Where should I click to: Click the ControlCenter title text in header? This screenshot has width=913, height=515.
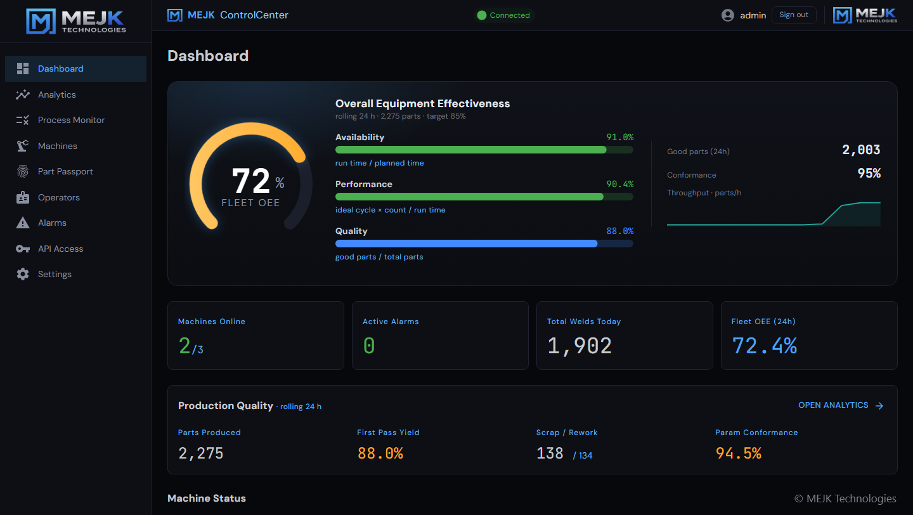pyautogui.click(x=254, y=15)
